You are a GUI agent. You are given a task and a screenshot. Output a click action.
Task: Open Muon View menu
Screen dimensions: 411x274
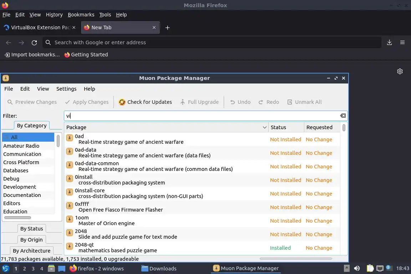[43, 89]
